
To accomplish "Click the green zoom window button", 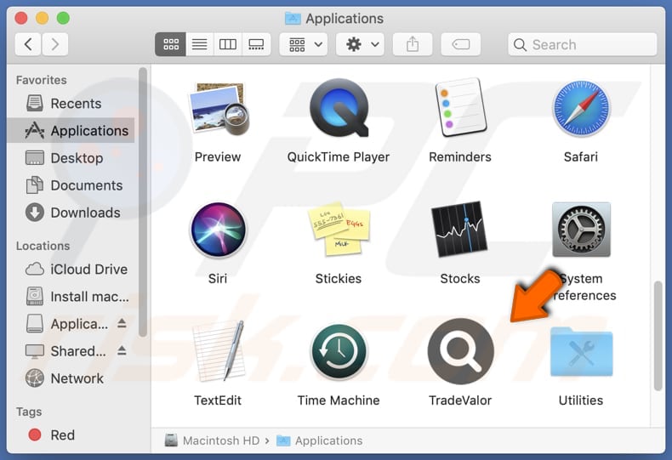I will tap(63, 18).
